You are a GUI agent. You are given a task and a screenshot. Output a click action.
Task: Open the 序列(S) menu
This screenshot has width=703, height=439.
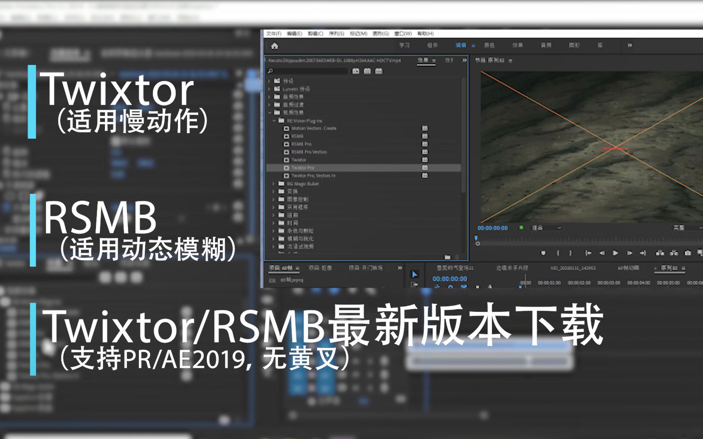[x=337, y=34]
